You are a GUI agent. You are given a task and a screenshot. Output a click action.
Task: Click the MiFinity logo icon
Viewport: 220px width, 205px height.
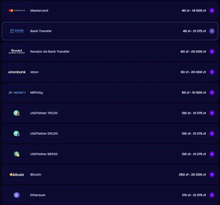pos(17,93)
